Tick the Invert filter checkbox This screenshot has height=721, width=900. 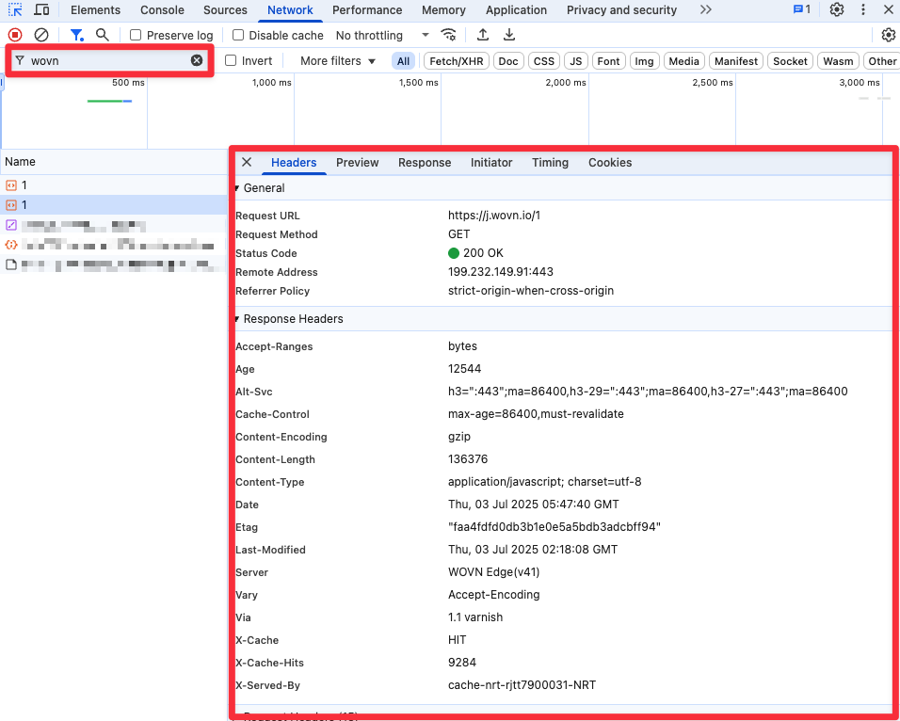pyautogui.click(x=231, y=61)
